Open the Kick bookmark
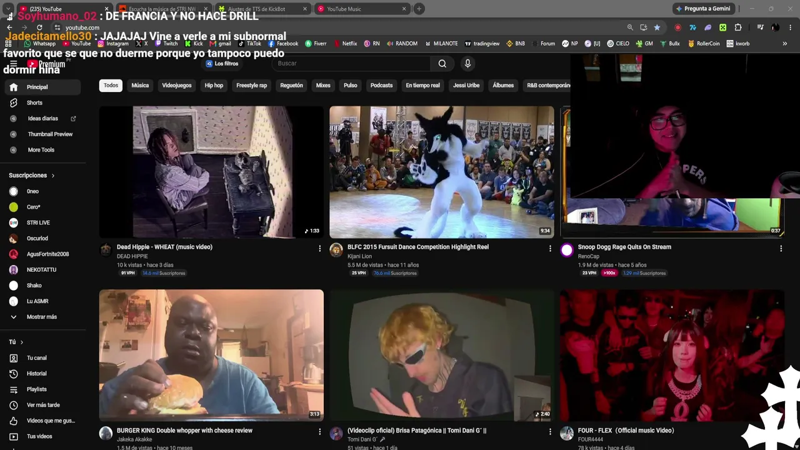 (193, 44)
